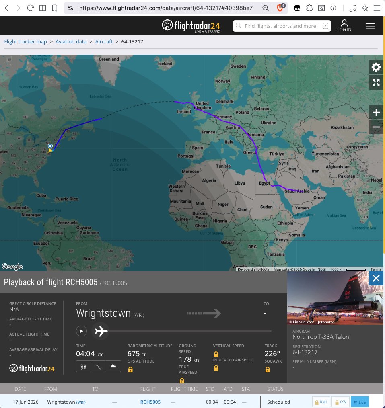Open the browser main menu
The width and height of the screenshot is (385, 408).
(x=377, y=8)
